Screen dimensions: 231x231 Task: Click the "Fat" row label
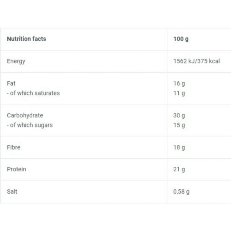pos(11,84)
